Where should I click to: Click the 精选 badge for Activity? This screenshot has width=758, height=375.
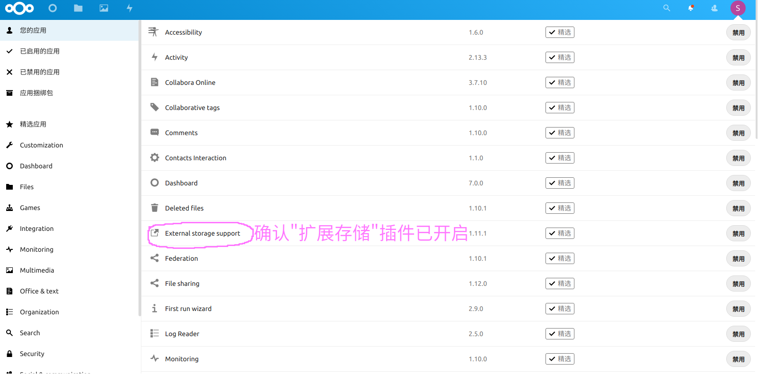click(x=560, y=57)
